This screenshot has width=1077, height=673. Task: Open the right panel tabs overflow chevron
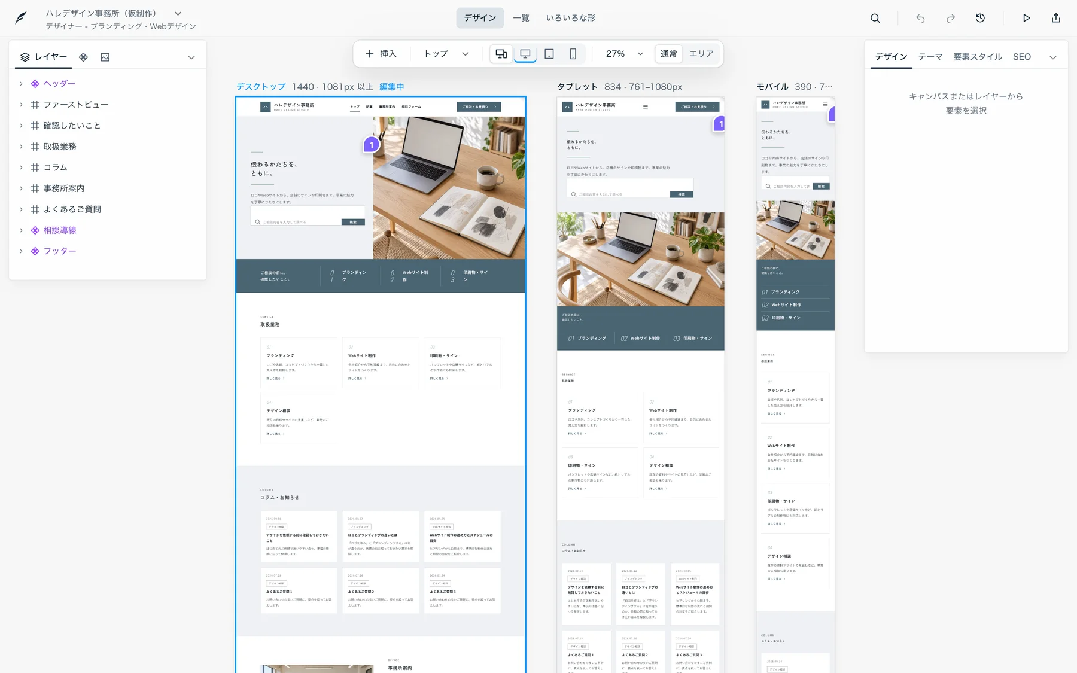(x=1053, y=57)
